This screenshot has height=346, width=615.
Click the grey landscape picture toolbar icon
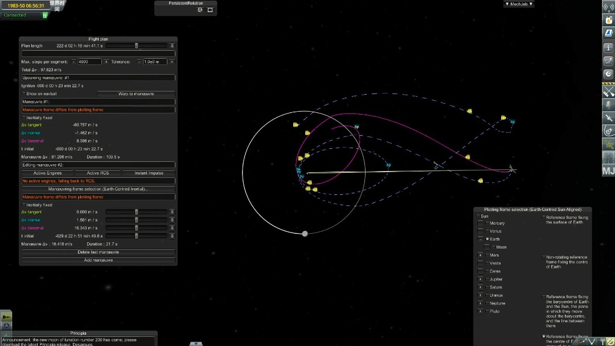[x=608, y=157]
